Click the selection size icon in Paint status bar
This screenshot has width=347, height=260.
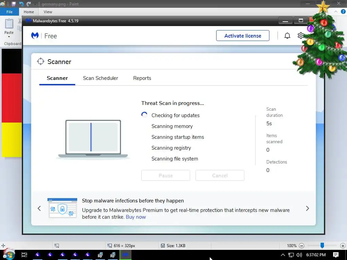pyautogui.click(x=57, y=246)
